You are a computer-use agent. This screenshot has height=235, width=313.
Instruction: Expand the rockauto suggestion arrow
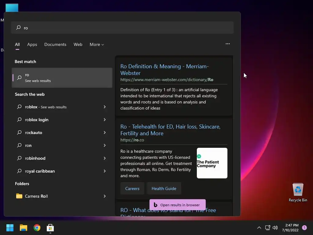click(x=105, y=132)
